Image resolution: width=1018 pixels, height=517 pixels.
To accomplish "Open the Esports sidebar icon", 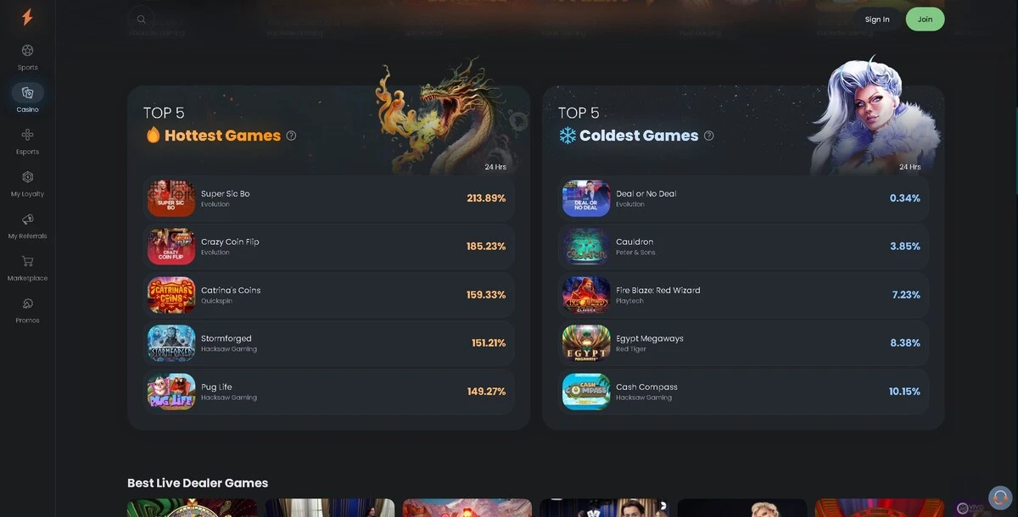I will tap(27, 135).
